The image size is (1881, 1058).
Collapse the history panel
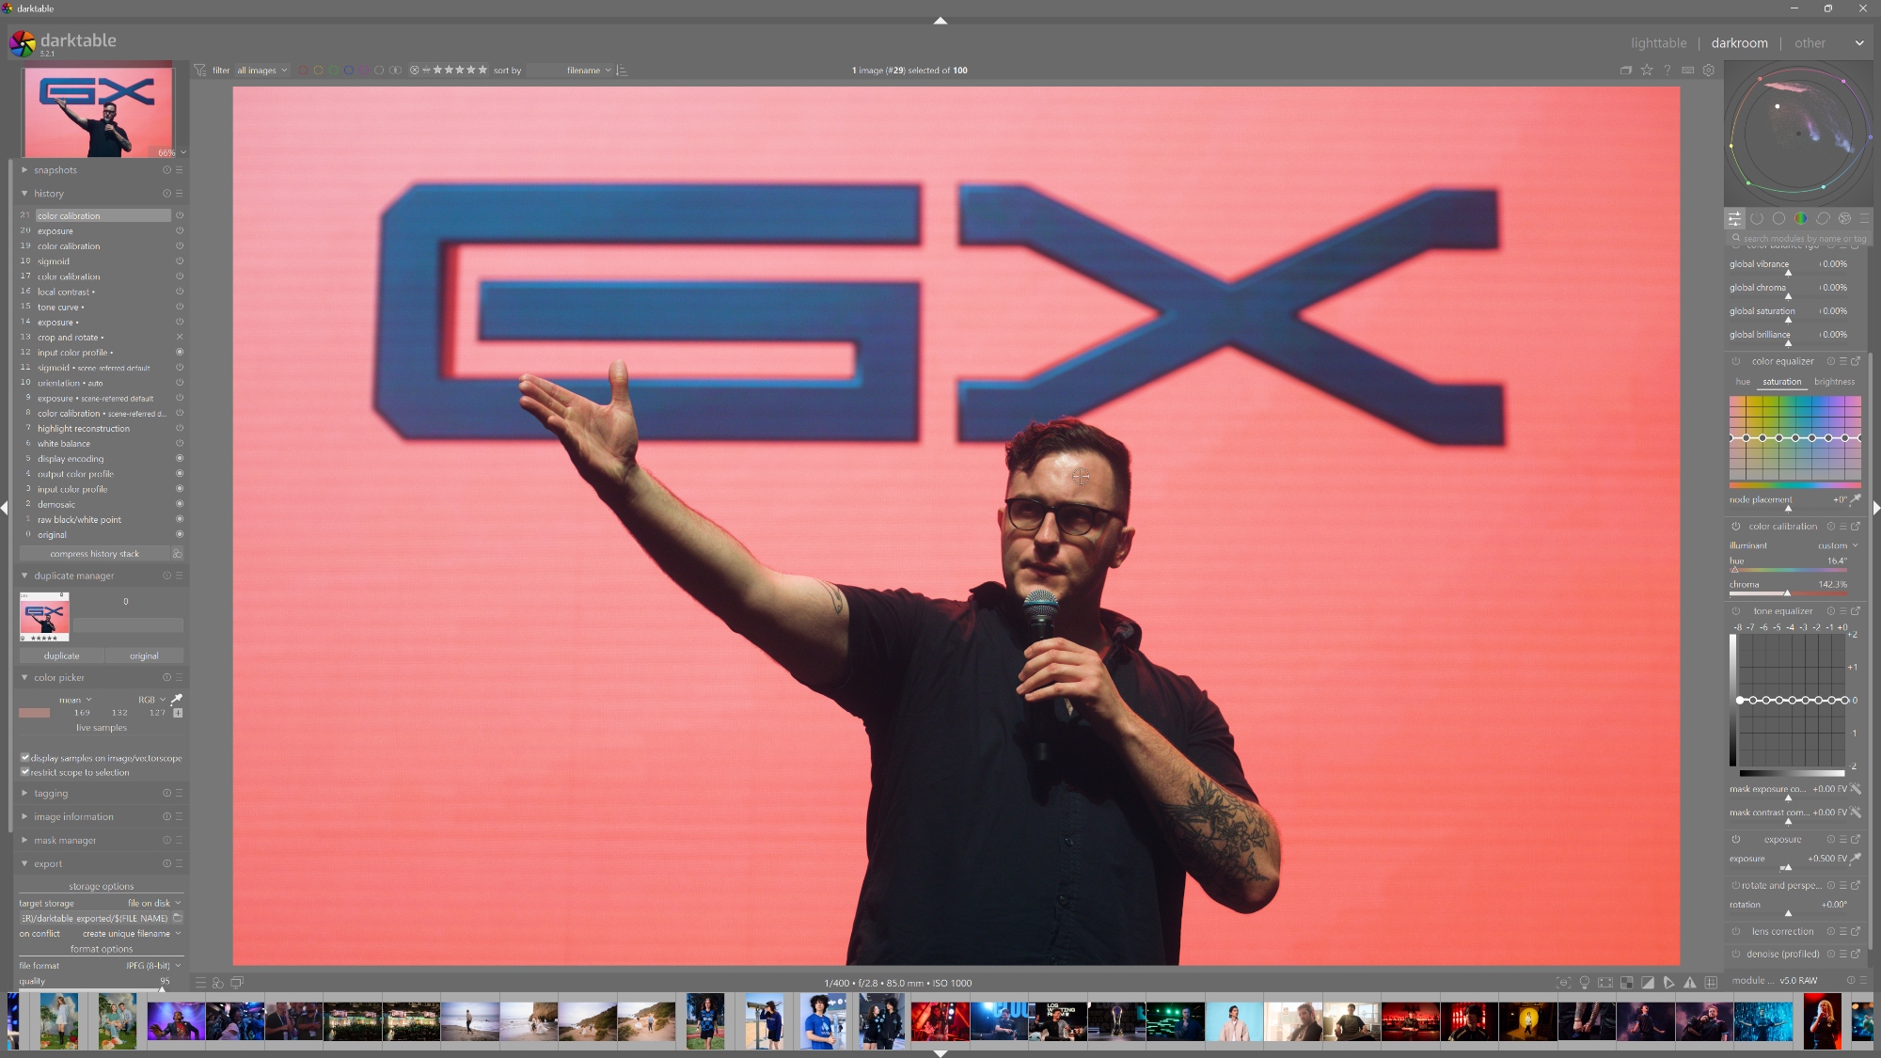[48, 194]
